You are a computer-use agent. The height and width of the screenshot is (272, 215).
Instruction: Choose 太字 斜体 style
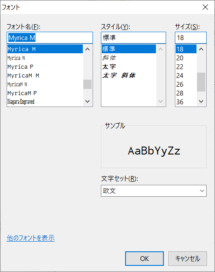tap(129, 75)
